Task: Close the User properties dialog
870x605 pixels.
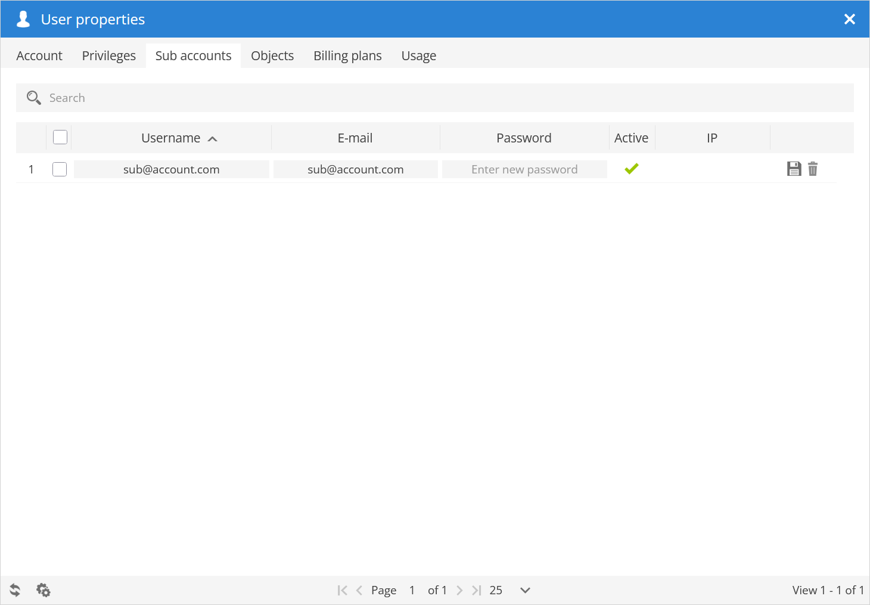Action: (850, 19)
